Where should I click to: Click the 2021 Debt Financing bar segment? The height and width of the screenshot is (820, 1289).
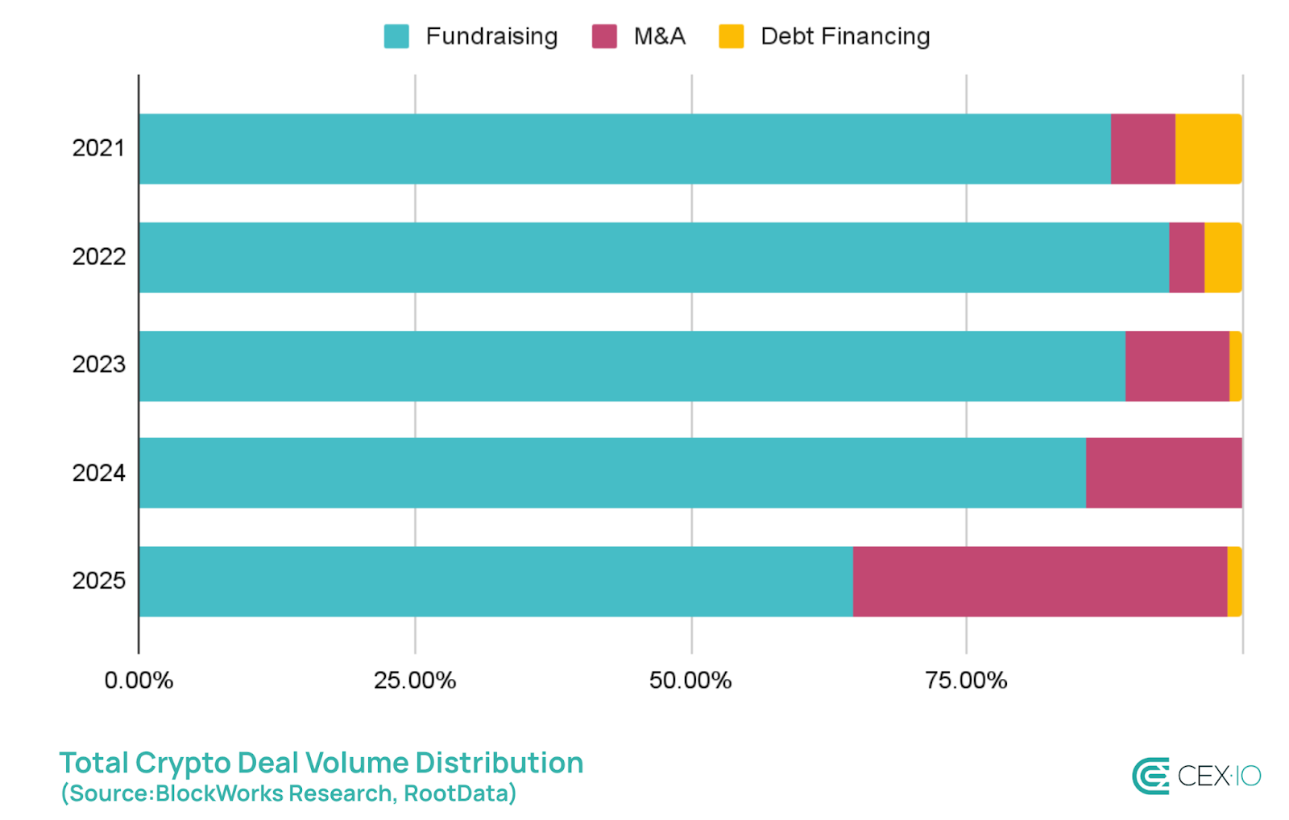click(1208, 149)
